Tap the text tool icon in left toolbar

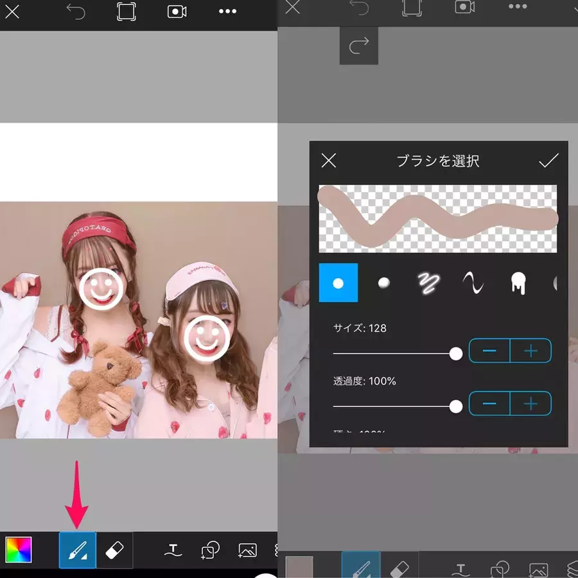173,550
